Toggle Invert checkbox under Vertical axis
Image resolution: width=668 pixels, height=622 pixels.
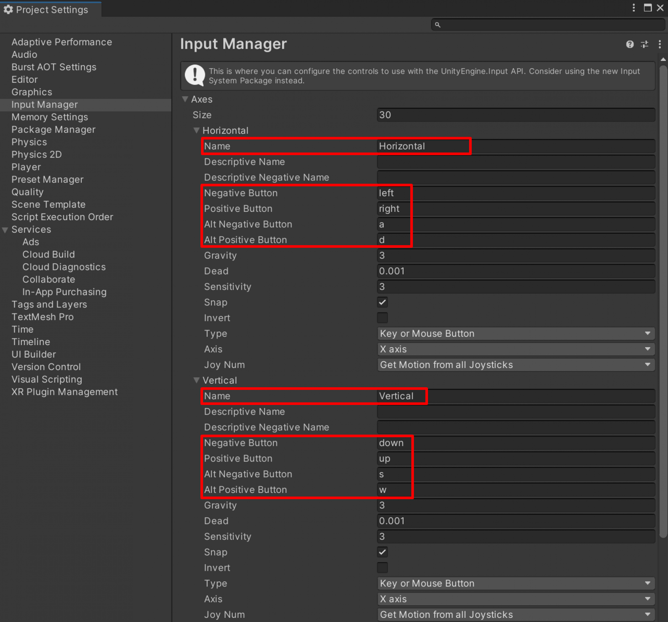(x=382, y=568)
